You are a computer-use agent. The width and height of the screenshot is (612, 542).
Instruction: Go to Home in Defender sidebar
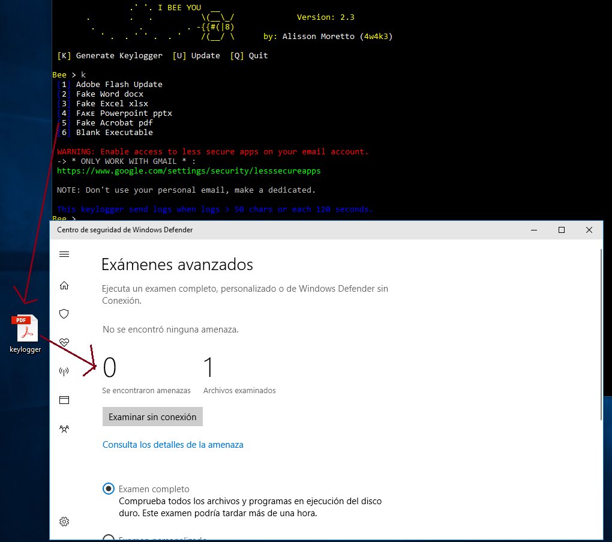(x=64, y=286)
